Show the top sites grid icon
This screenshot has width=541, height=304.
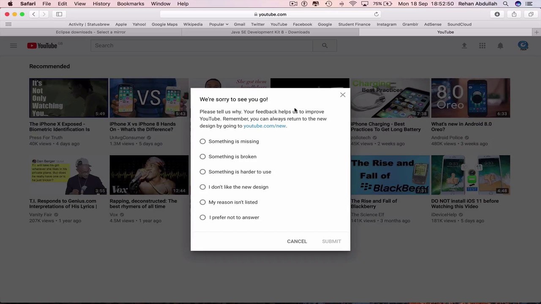click(8, 24)
